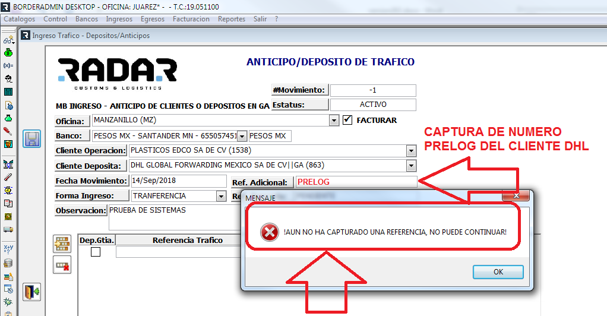This screenshot has width=607, height=316.
Task: Open the spy agent figure icon
Action: pyautogui.click(x=8, y=78)
